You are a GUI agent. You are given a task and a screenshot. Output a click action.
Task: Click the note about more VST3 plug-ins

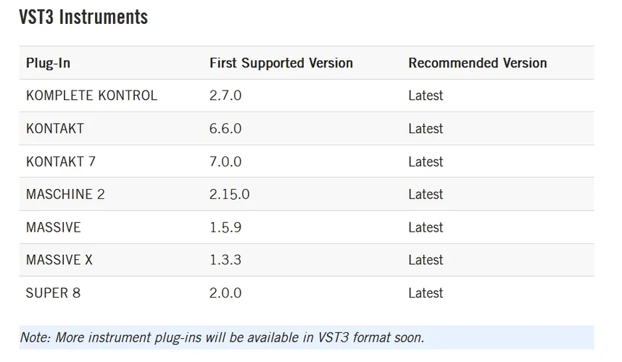coord(222,337)
